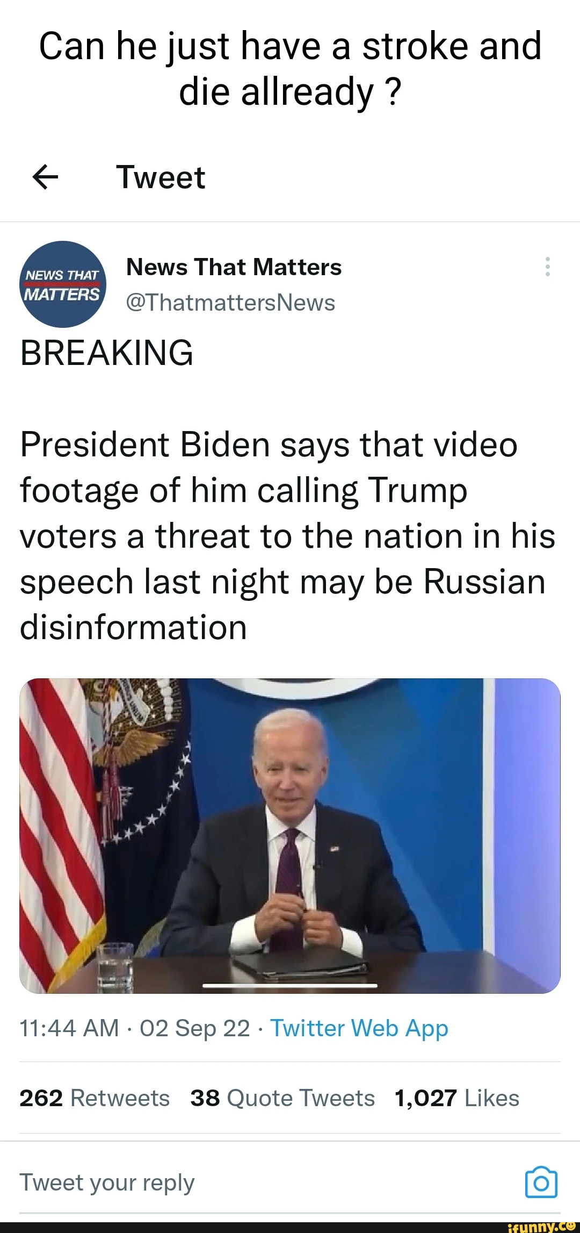The width and height of the screenshot is (580, 1233).
Task: Tap the back arrow icon
Action: click(x=45, y=177)
